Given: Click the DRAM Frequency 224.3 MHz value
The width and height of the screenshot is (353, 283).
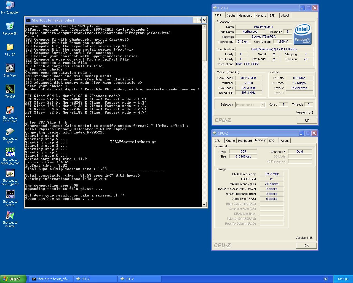Looking at the screenshot, I should tap(272, 174).
